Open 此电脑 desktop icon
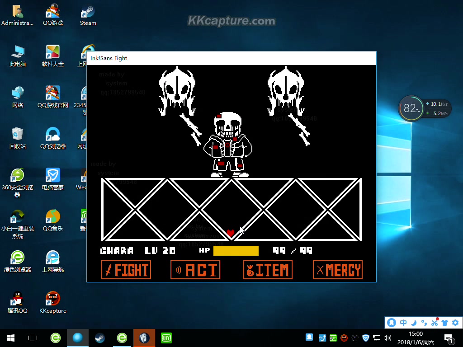 [18, 56]
